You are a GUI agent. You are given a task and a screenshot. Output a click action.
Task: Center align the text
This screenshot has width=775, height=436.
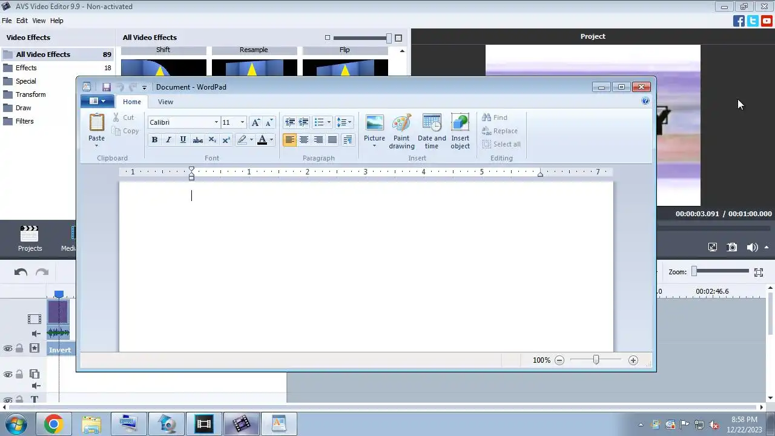tap(303, 140)
